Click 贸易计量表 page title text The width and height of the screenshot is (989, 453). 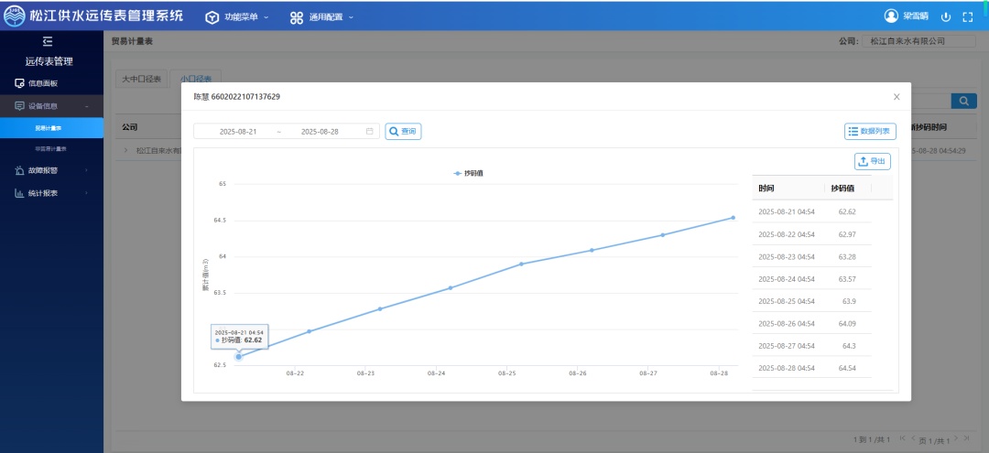click(x=132, y=41)
